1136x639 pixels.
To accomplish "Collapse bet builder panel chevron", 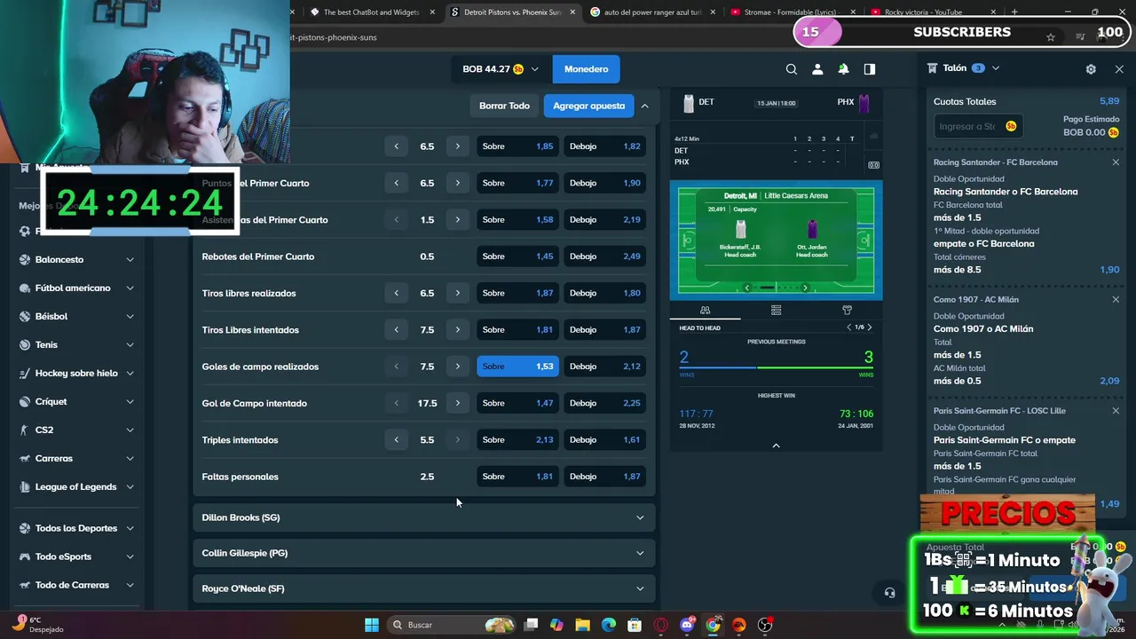I will (x=644, y=106).
